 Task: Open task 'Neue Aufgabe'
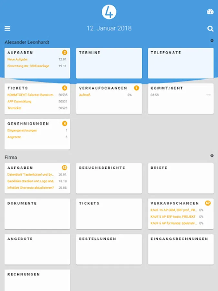17,59
